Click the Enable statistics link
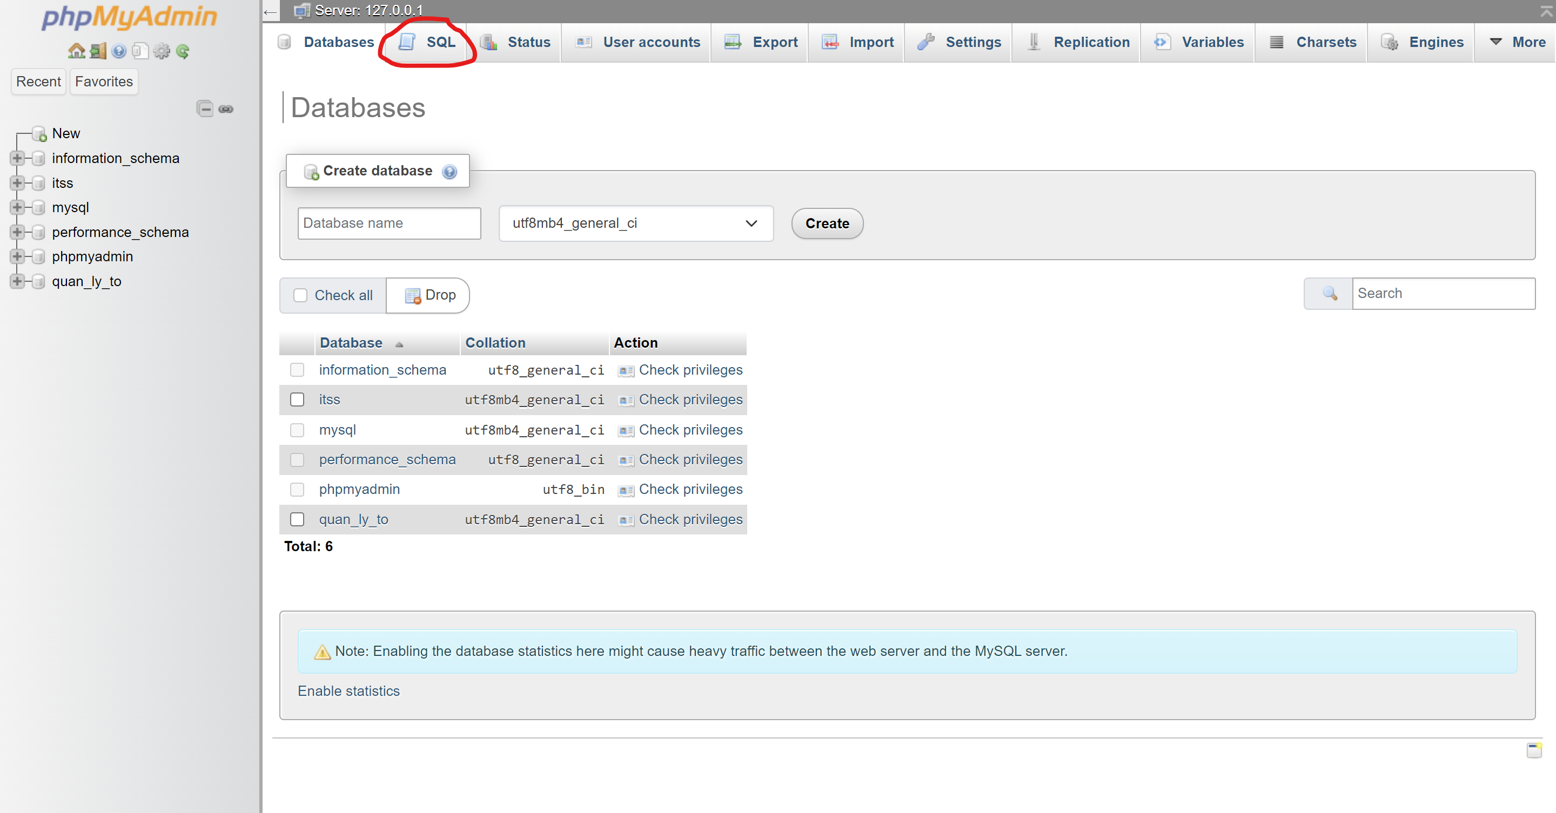Screen dimensions: 1556x813 348,691
